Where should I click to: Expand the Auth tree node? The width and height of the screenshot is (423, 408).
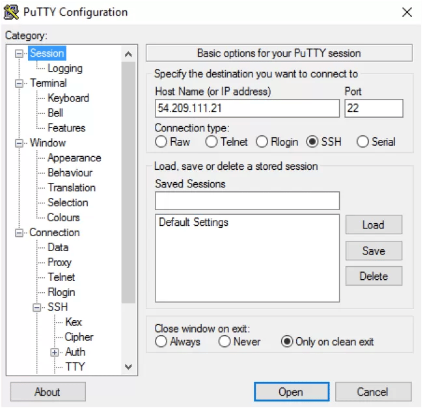pos(55,352)
